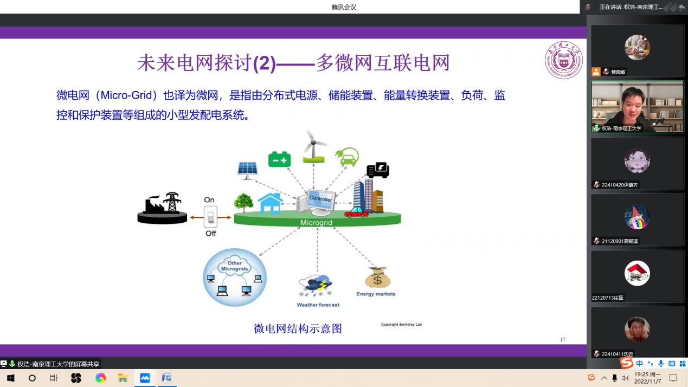Open Task View in the taskbar
688x387 pixels.
point(54,378)
